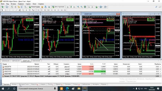Open the Журнал terminal tab
Viewport: 162px width, 91px height.
pos(104,84)
